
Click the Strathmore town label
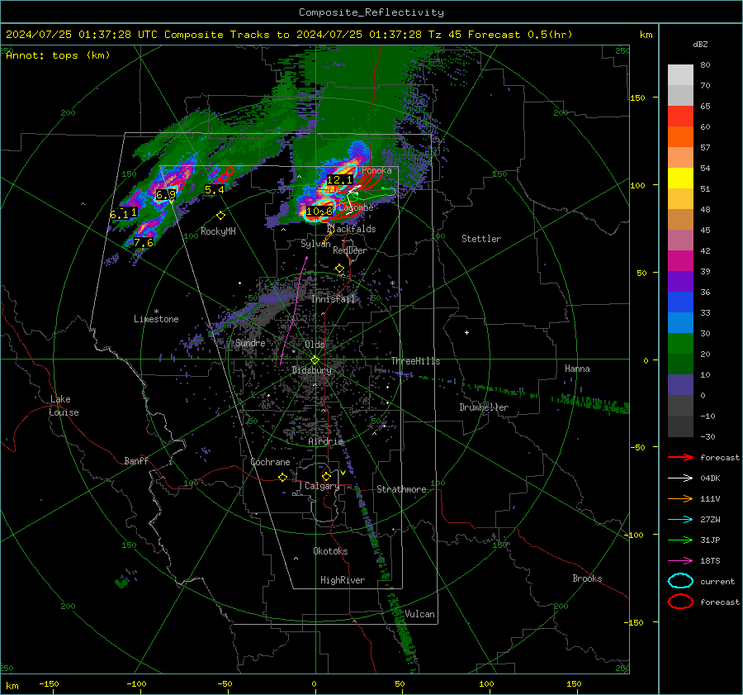(x=401, y=489)
